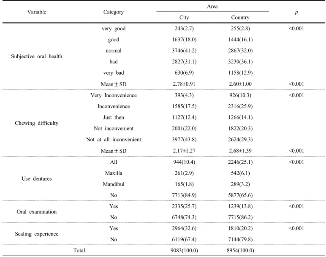Select the country total 8954(100.0)
The width and height of the screenshot is (326, 257).
pos(240,250)
